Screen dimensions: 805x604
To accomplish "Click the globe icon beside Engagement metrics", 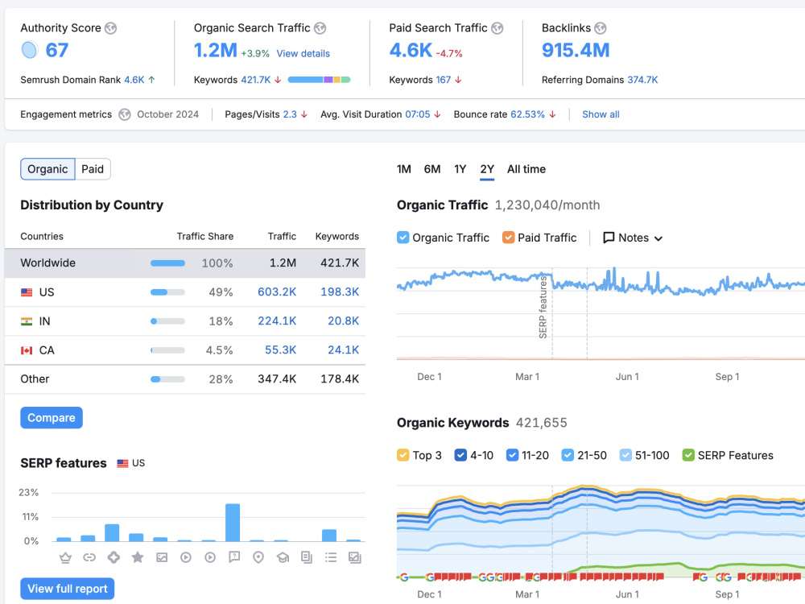I will 125,114.
